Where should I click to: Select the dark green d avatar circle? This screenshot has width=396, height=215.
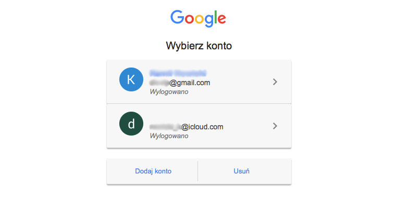(131, 124)
